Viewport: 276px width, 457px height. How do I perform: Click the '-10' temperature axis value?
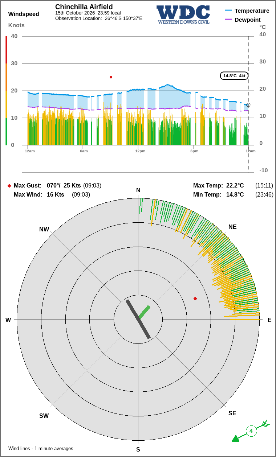click(x=263, y=170)
